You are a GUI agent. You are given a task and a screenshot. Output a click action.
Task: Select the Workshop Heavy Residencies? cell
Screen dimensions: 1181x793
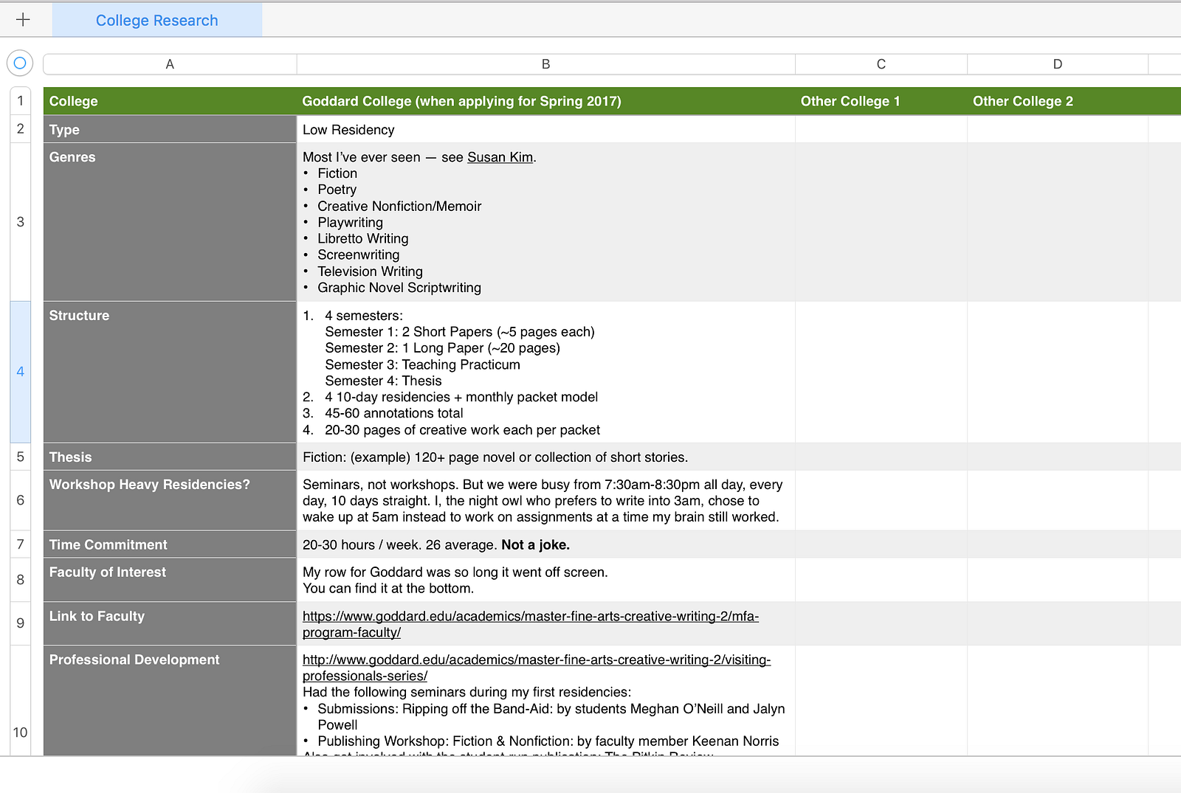(x=170, y=500)
